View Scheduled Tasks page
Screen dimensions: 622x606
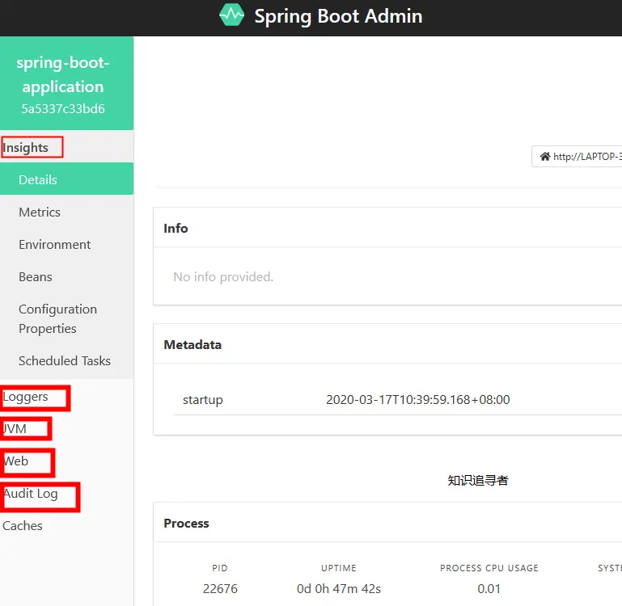point(65,360)
